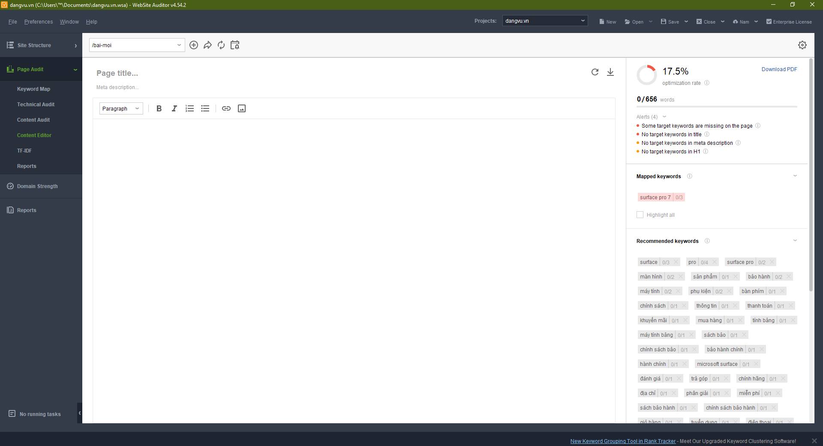Open the Window menu
Viewport: 823px width, 446px height.
(69, 22)
